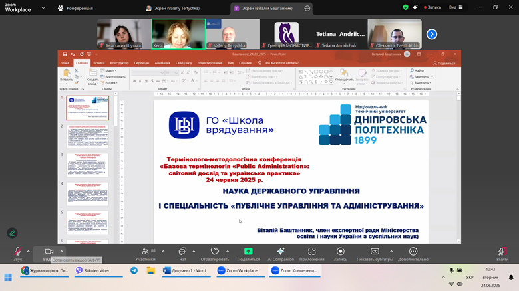Show hidden tray icons chevron
This screenshot has height=291, width=519.
coord(444,277)
